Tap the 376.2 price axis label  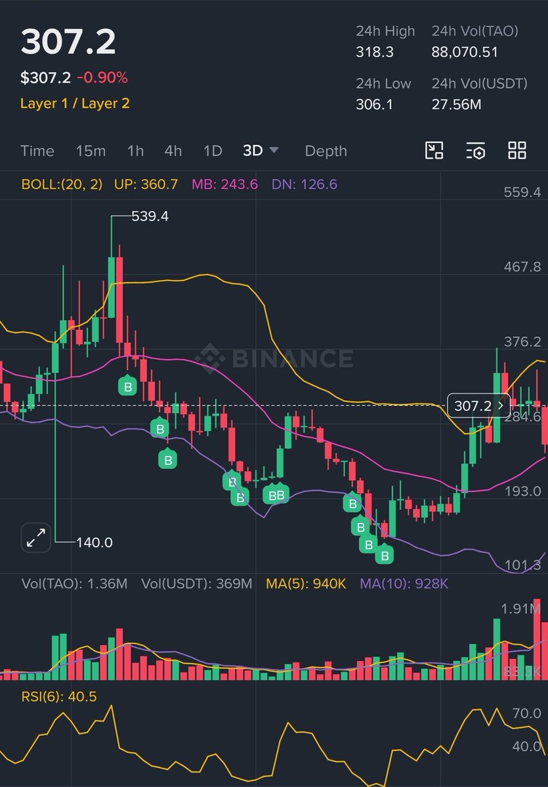point(522,342)
